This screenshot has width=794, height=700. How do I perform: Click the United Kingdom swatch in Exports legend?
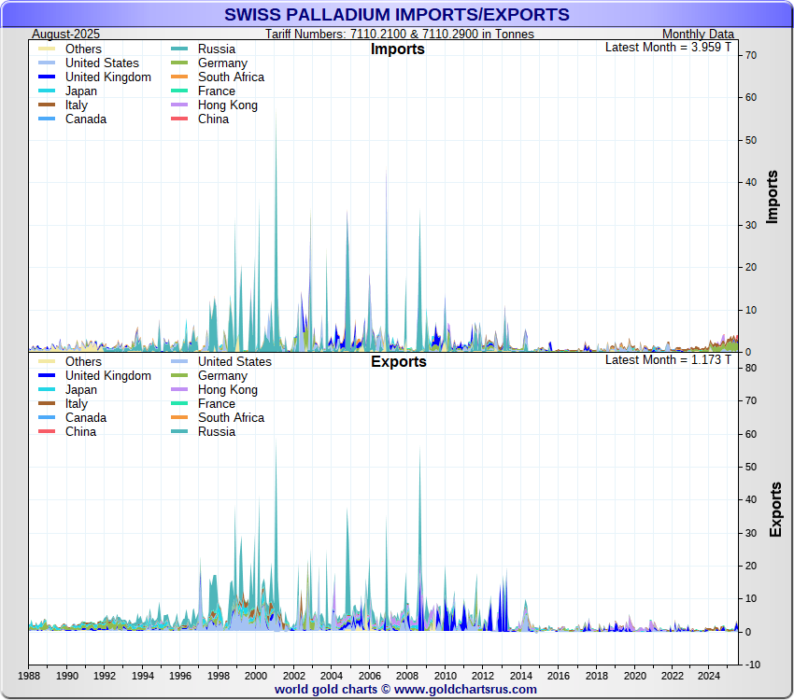pos(47,376)
